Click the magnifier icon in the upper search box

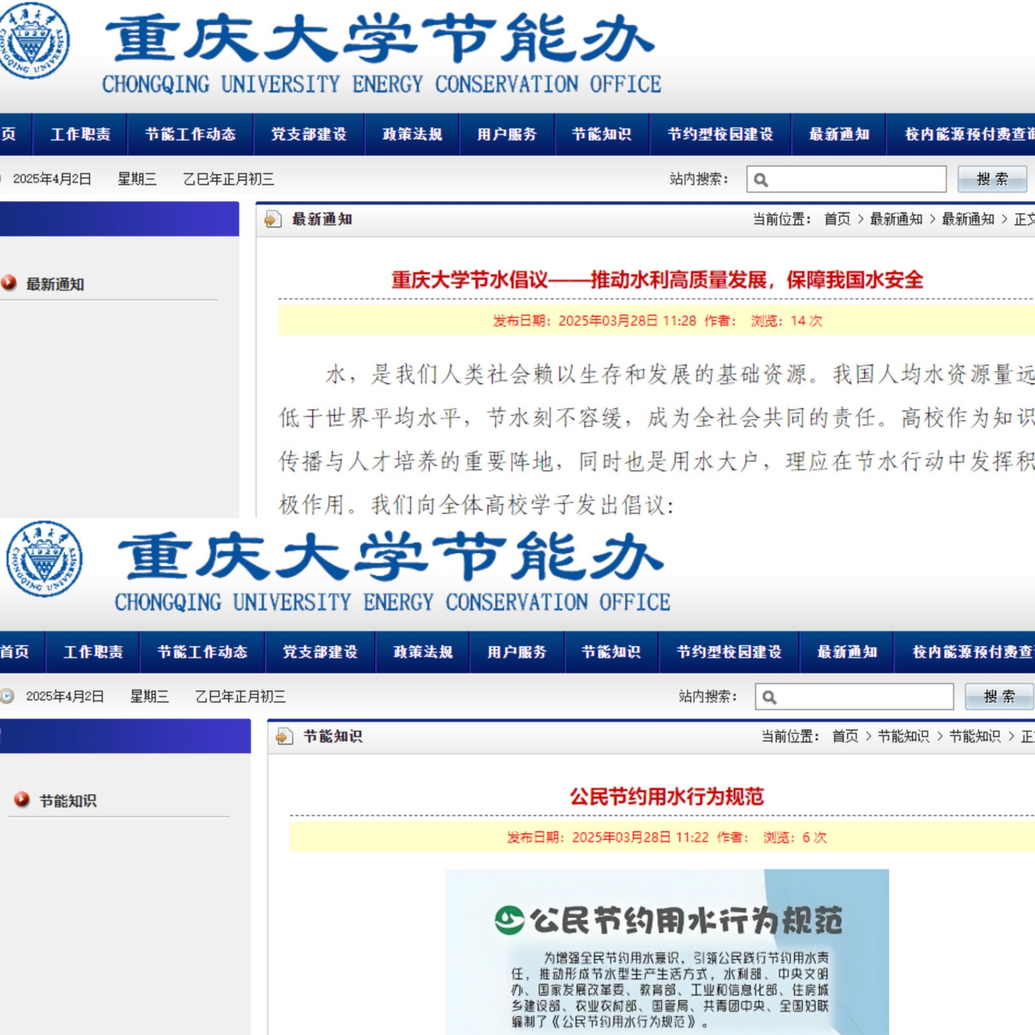click(x=761, y=180)
